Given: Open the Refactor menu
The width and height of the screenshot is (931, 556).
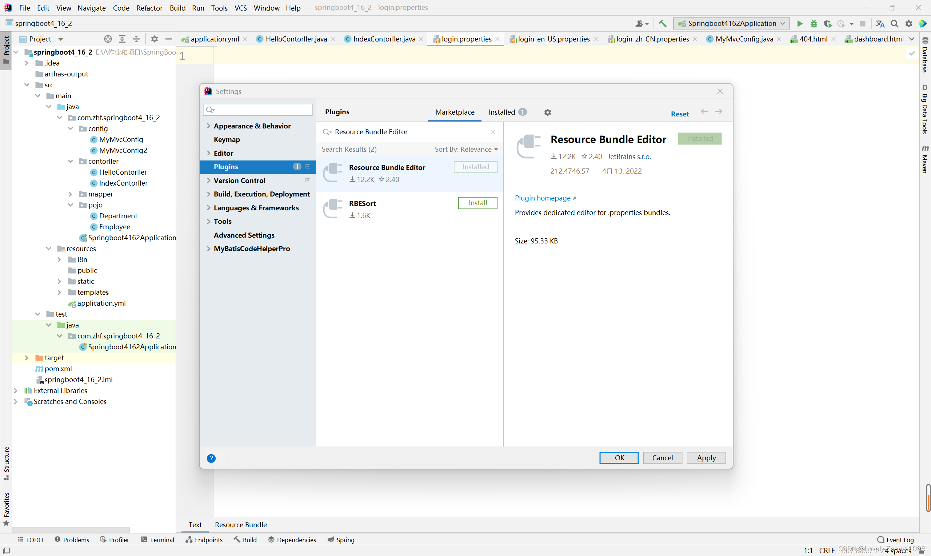Looking at the screenshot, I should (149, 8).
